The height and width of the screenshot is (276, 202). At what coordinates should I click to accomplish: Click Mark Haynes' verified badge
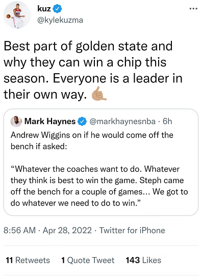(82, 122)
